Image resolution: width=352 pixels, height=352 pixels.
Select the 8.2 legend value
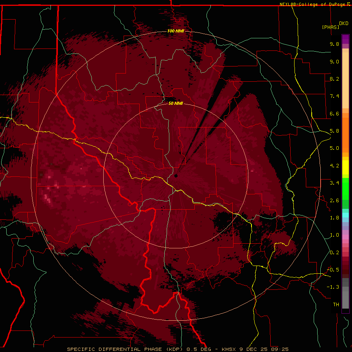[334, 79]
